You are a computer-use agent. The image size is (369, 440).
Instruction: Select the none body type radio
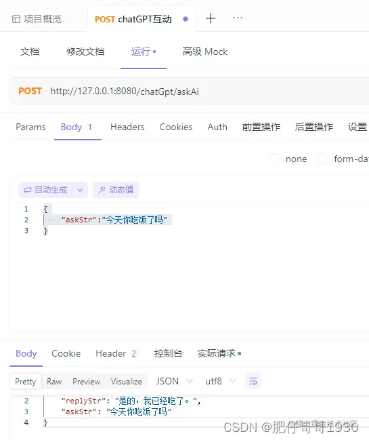[x=275, y=159]
